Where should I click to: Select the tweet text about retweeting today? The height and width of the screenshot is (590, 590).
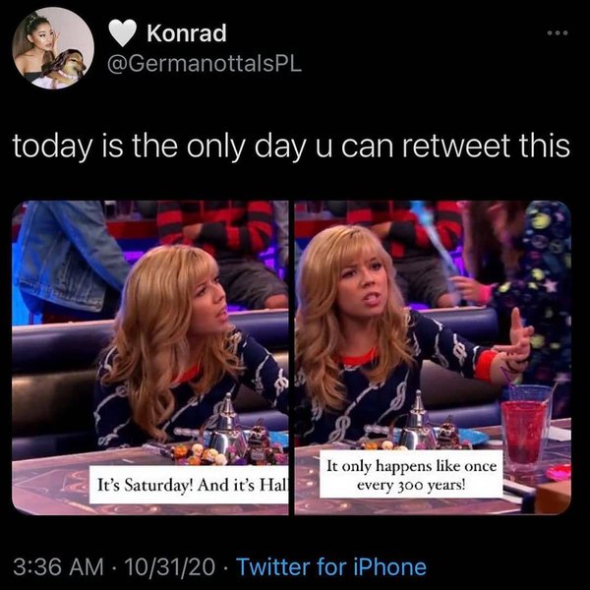(291, 146)
